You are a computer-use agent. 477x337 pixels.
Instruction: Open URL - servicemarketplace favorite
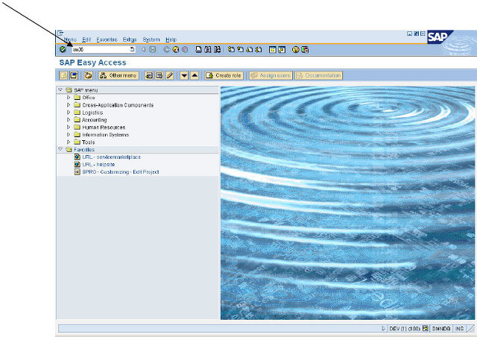coord(111,157)
